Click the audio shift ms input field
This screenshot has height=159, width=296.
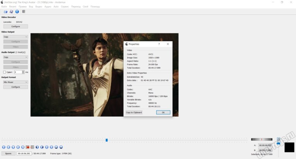18,72
